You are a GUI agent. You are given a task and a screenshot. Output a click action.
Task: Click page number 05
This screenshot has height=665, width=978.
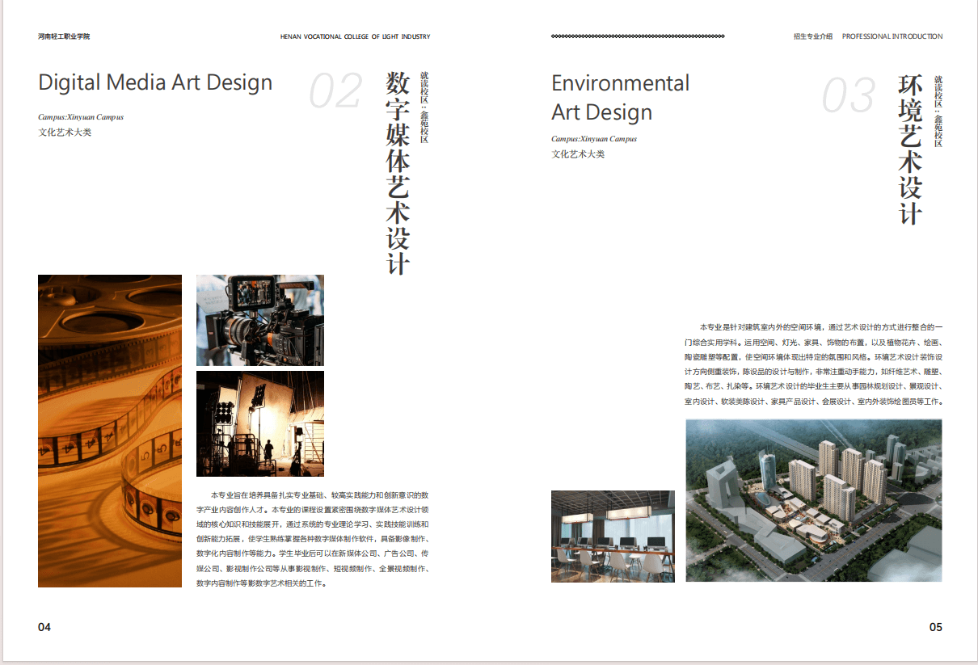(x=935, y=627)
